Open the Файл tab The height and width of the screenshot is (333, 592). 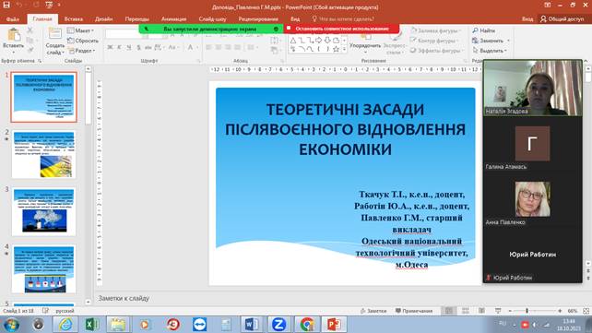(13, 18)
